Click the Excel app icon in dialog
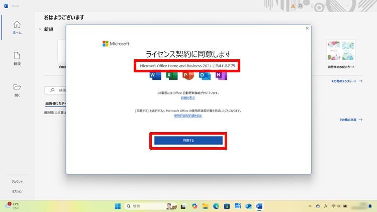 coord(171,75)
